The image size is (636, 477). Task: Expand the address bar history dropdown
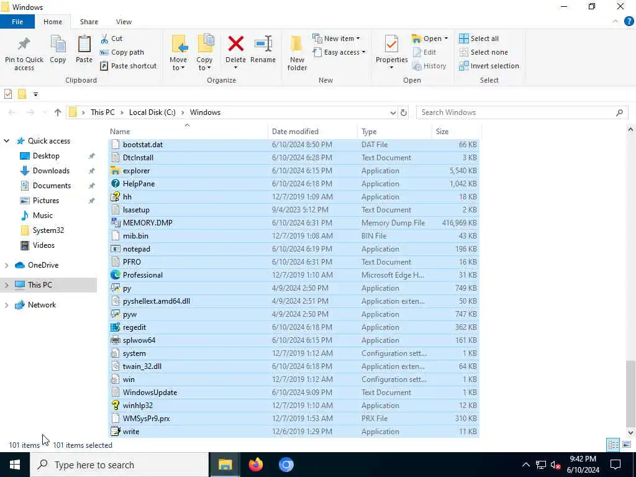point(393,112)
